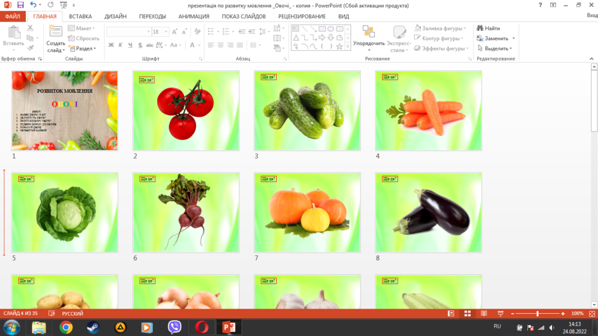The height and width of the screenshot is (336, 598).
Task: Switch to ПЕРЕХОДЫ tab
Action: coord(153,17)
